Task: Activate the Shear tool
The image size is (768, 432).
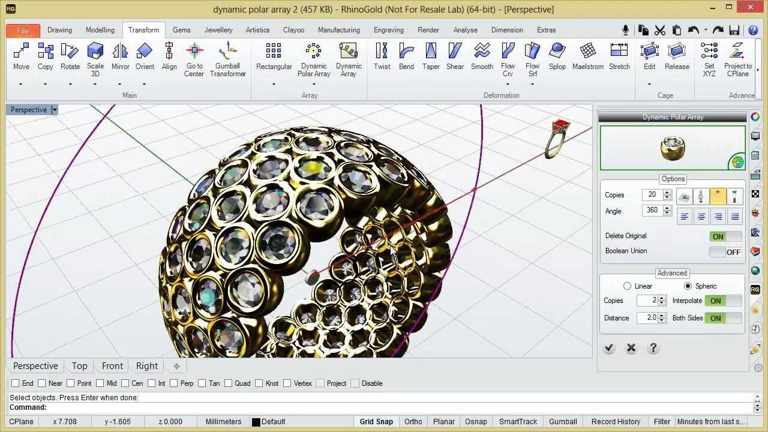Action: [x=455, y=52]
